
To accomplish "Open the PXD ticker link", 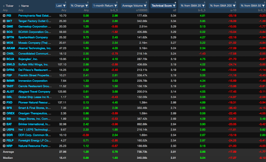I will point(9,102).
